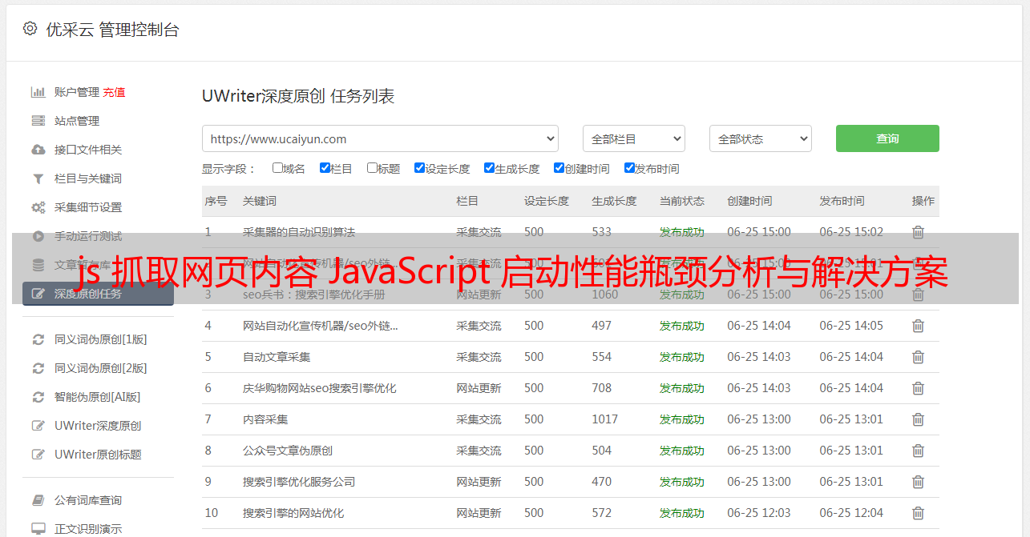Viewport: 1030px width, 537px height.
Task: Toggle the 发布时间 checkbox
Action: click(x=629, y=168)
